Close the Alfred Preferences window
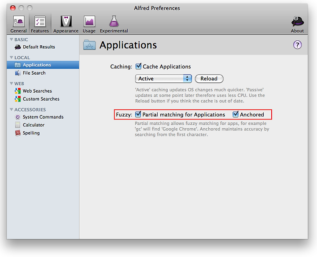This screenshot has width=317, height=257. (13, 8)
